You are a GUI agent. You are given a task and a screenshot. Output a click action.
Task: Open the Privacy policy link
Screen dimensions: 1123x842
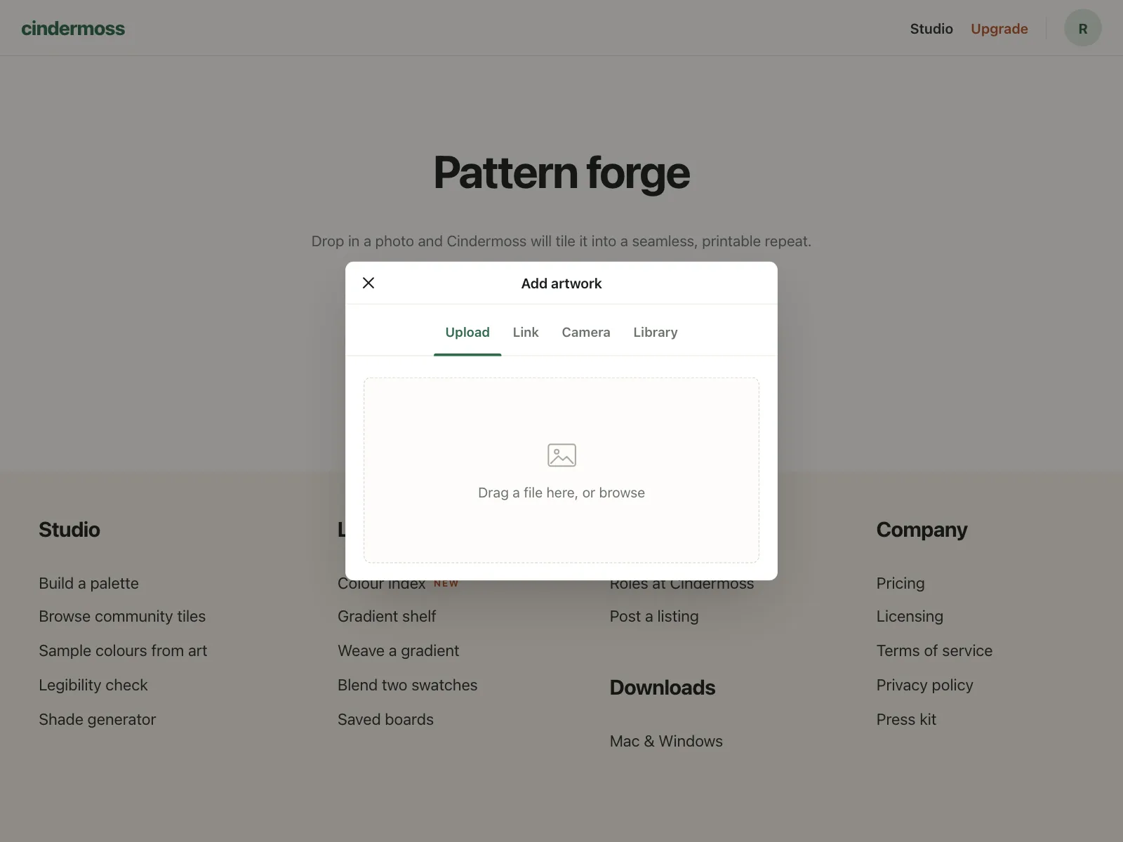[x=924, y=685]
